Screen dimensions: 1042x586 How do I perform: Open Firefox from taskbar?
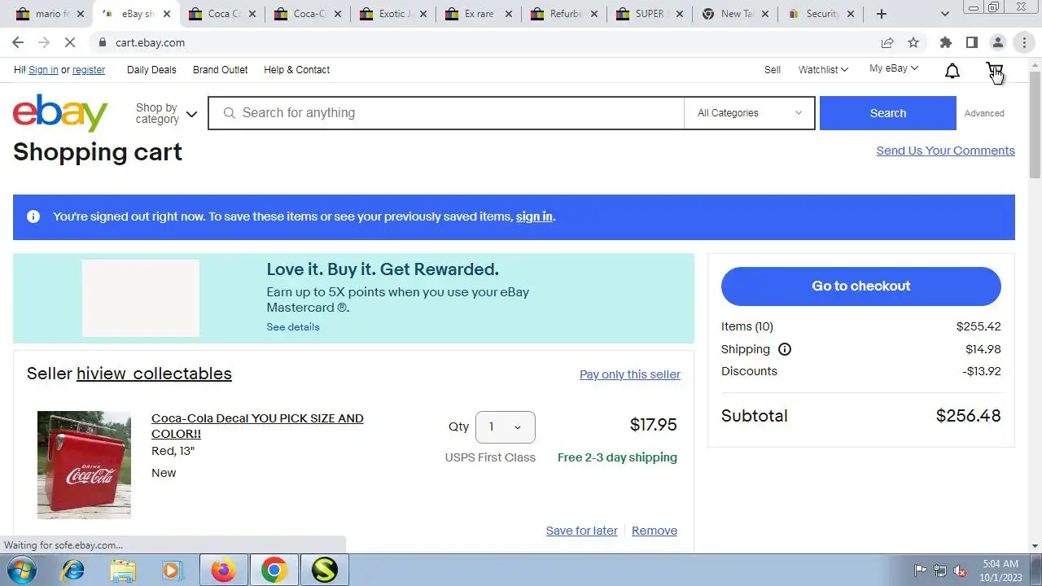click(x=223, y=571)
